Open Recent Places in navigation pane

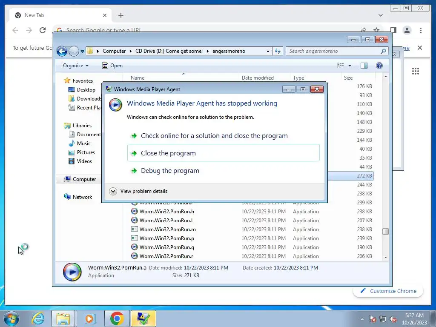[85, 108]
